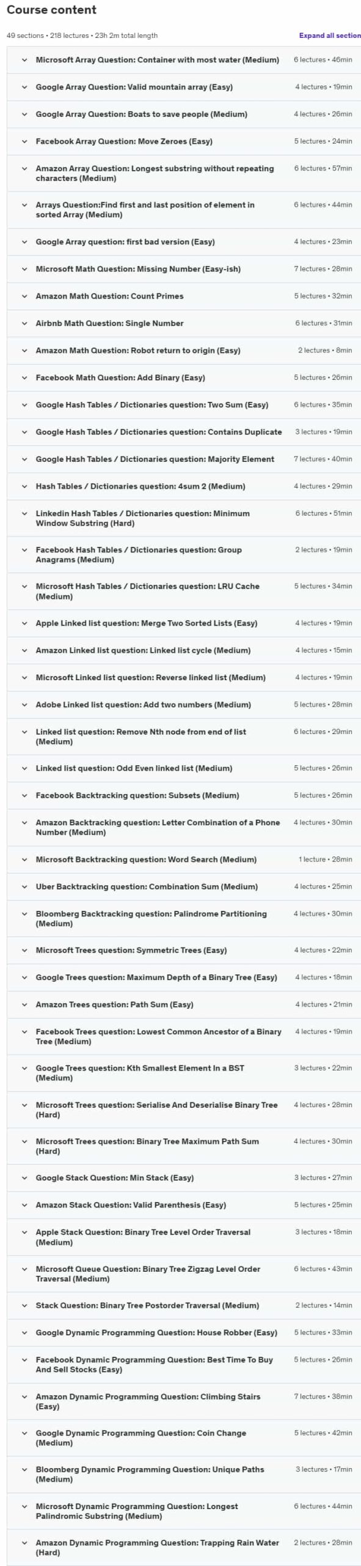Click the Expand all sections link
This screenshot has height=1566, width=361.
click(330, 35)
